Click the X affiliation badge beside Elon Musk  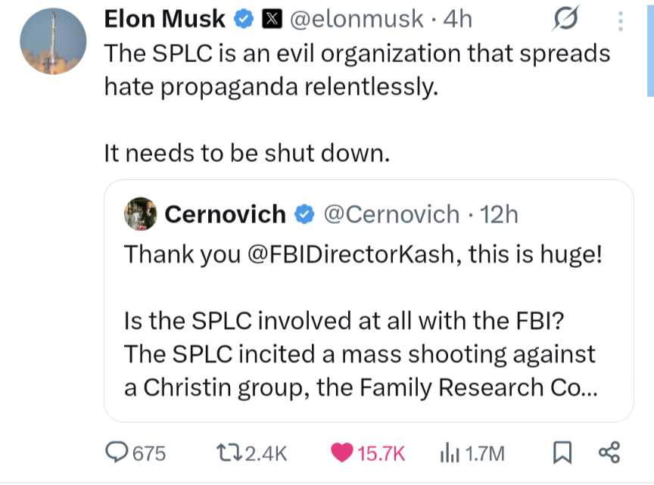[267, 20]
